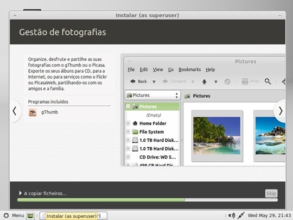Image resolution: width=293 pixels, height=220 pixels.
Task: Click the green installation progress bar
Action: [x=148, y=200]
